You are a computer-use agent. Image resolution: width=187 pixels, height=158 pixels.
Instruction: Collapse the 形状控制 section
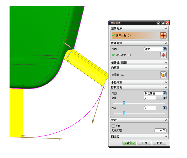[x=166, y=87]
